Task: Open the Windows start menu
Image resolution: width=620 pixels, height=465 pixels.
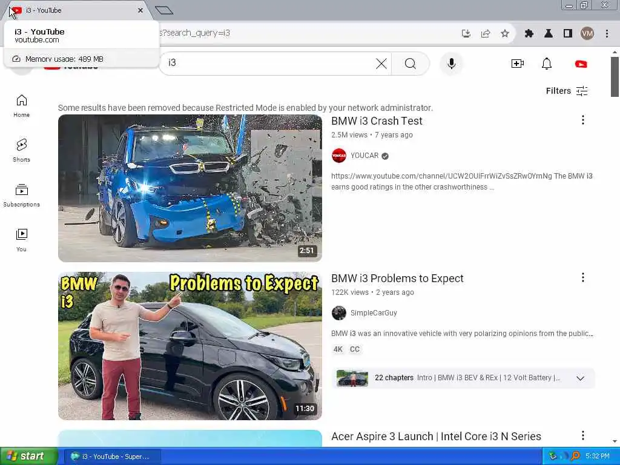Action: pos(28,457)
